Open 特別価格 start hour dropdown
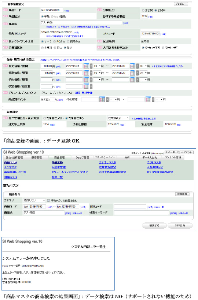 97,73
